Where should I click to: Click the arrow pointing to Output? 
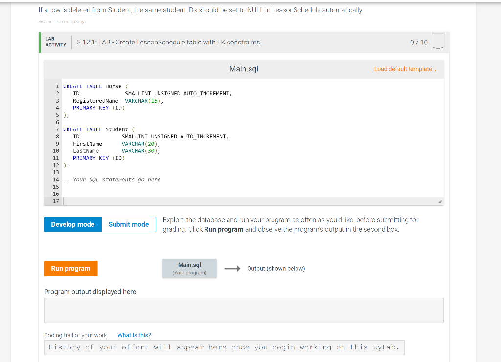click(232, 268)
